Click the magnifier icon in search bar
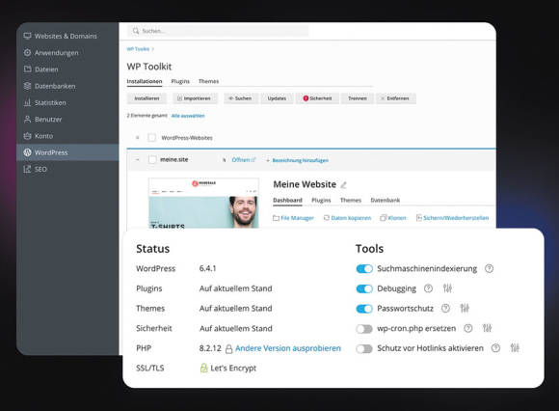 [136, 31]
